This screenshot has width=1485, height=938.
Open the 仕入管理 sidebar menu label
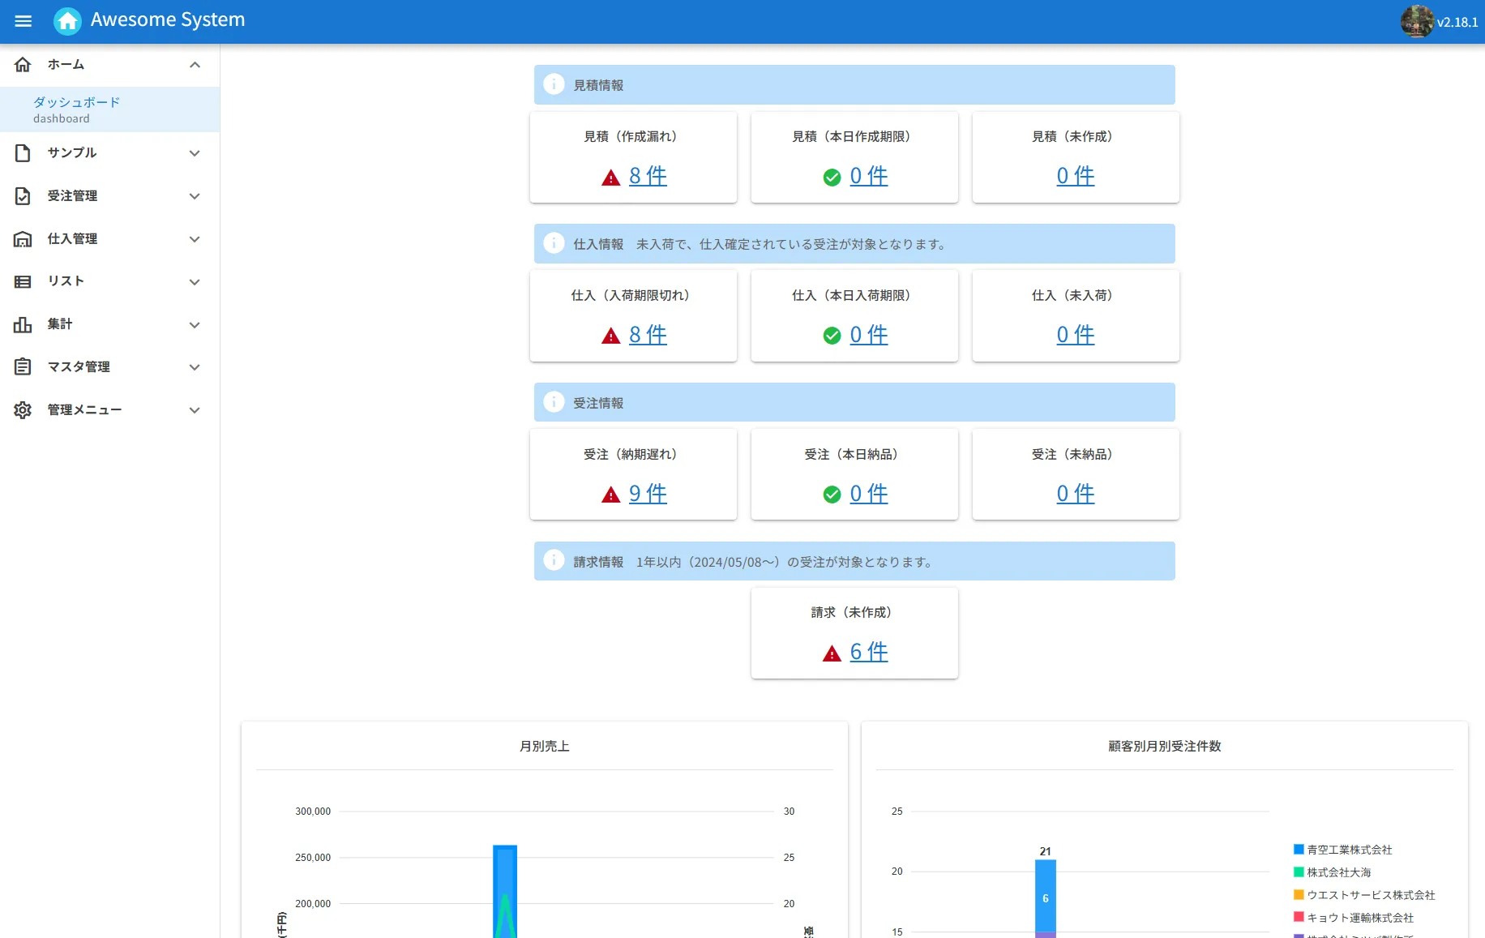click(x=72, y=238)
